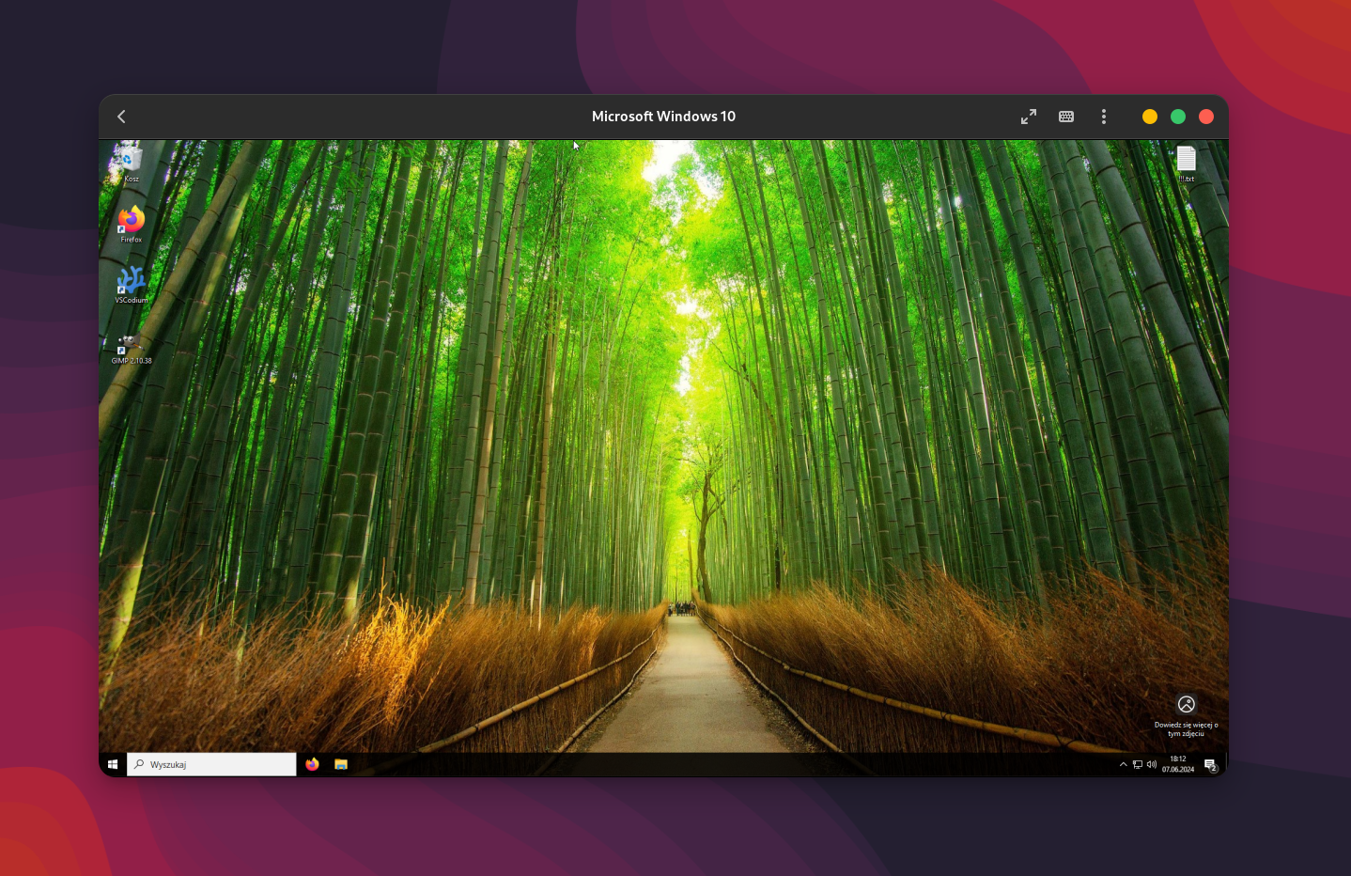
Task: Open the volume control in tray
Action: tap(1152, 764)
